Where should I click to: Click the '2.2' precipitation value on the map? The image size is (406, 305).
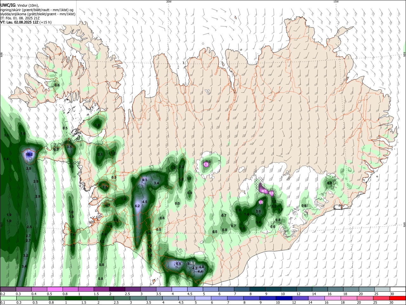click(181, 167)
